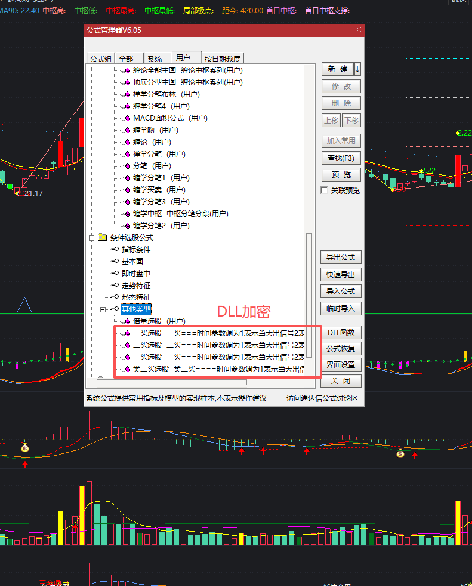Image resolution: width=472 pixels, height=586 pixels.
Task: Switch to the 系统 tab
Action: tap(155, 59)
